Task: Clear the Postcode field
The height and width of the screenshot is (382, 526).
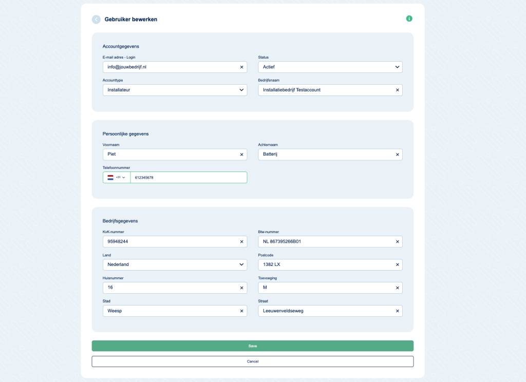Action: coord(397,265)
